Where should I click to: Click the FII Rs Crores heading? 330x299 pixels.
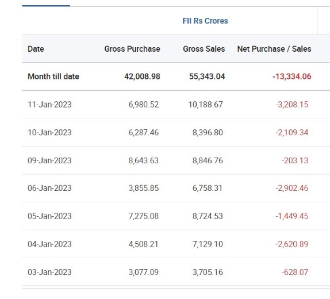point(205,21)
